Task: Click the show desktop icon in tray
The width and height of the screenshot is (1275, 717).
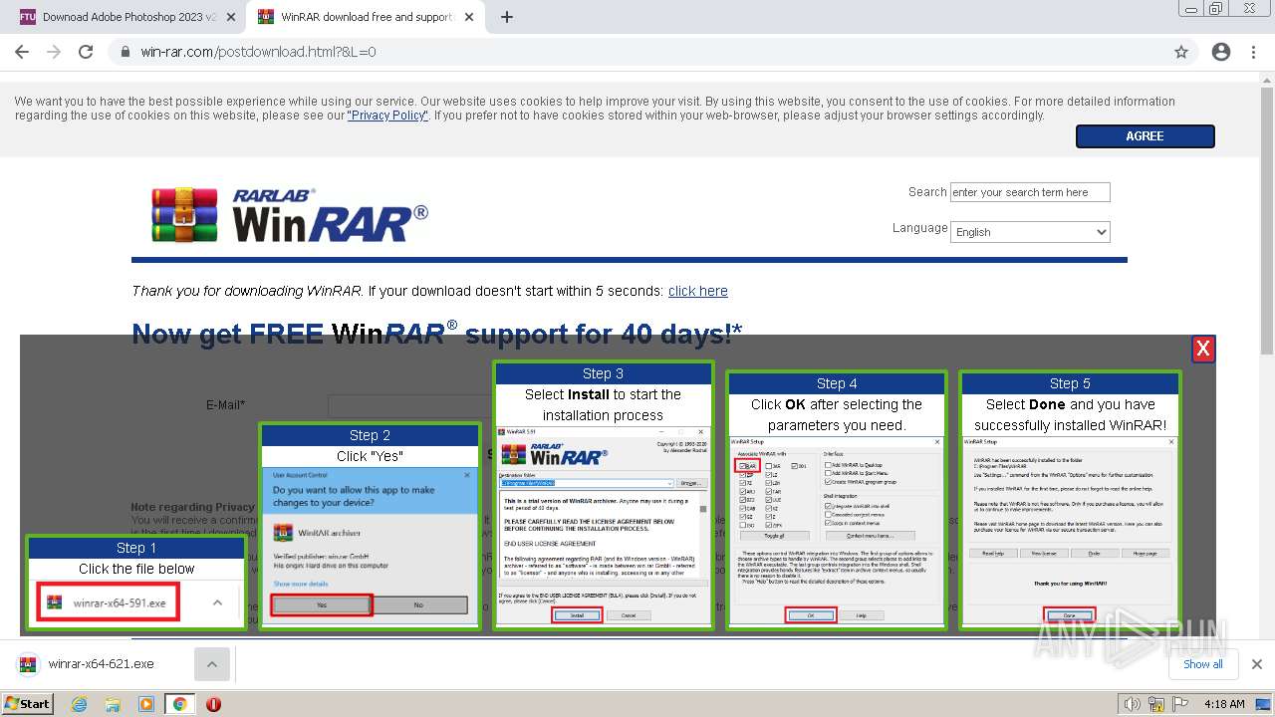Action: [1263, 704]
